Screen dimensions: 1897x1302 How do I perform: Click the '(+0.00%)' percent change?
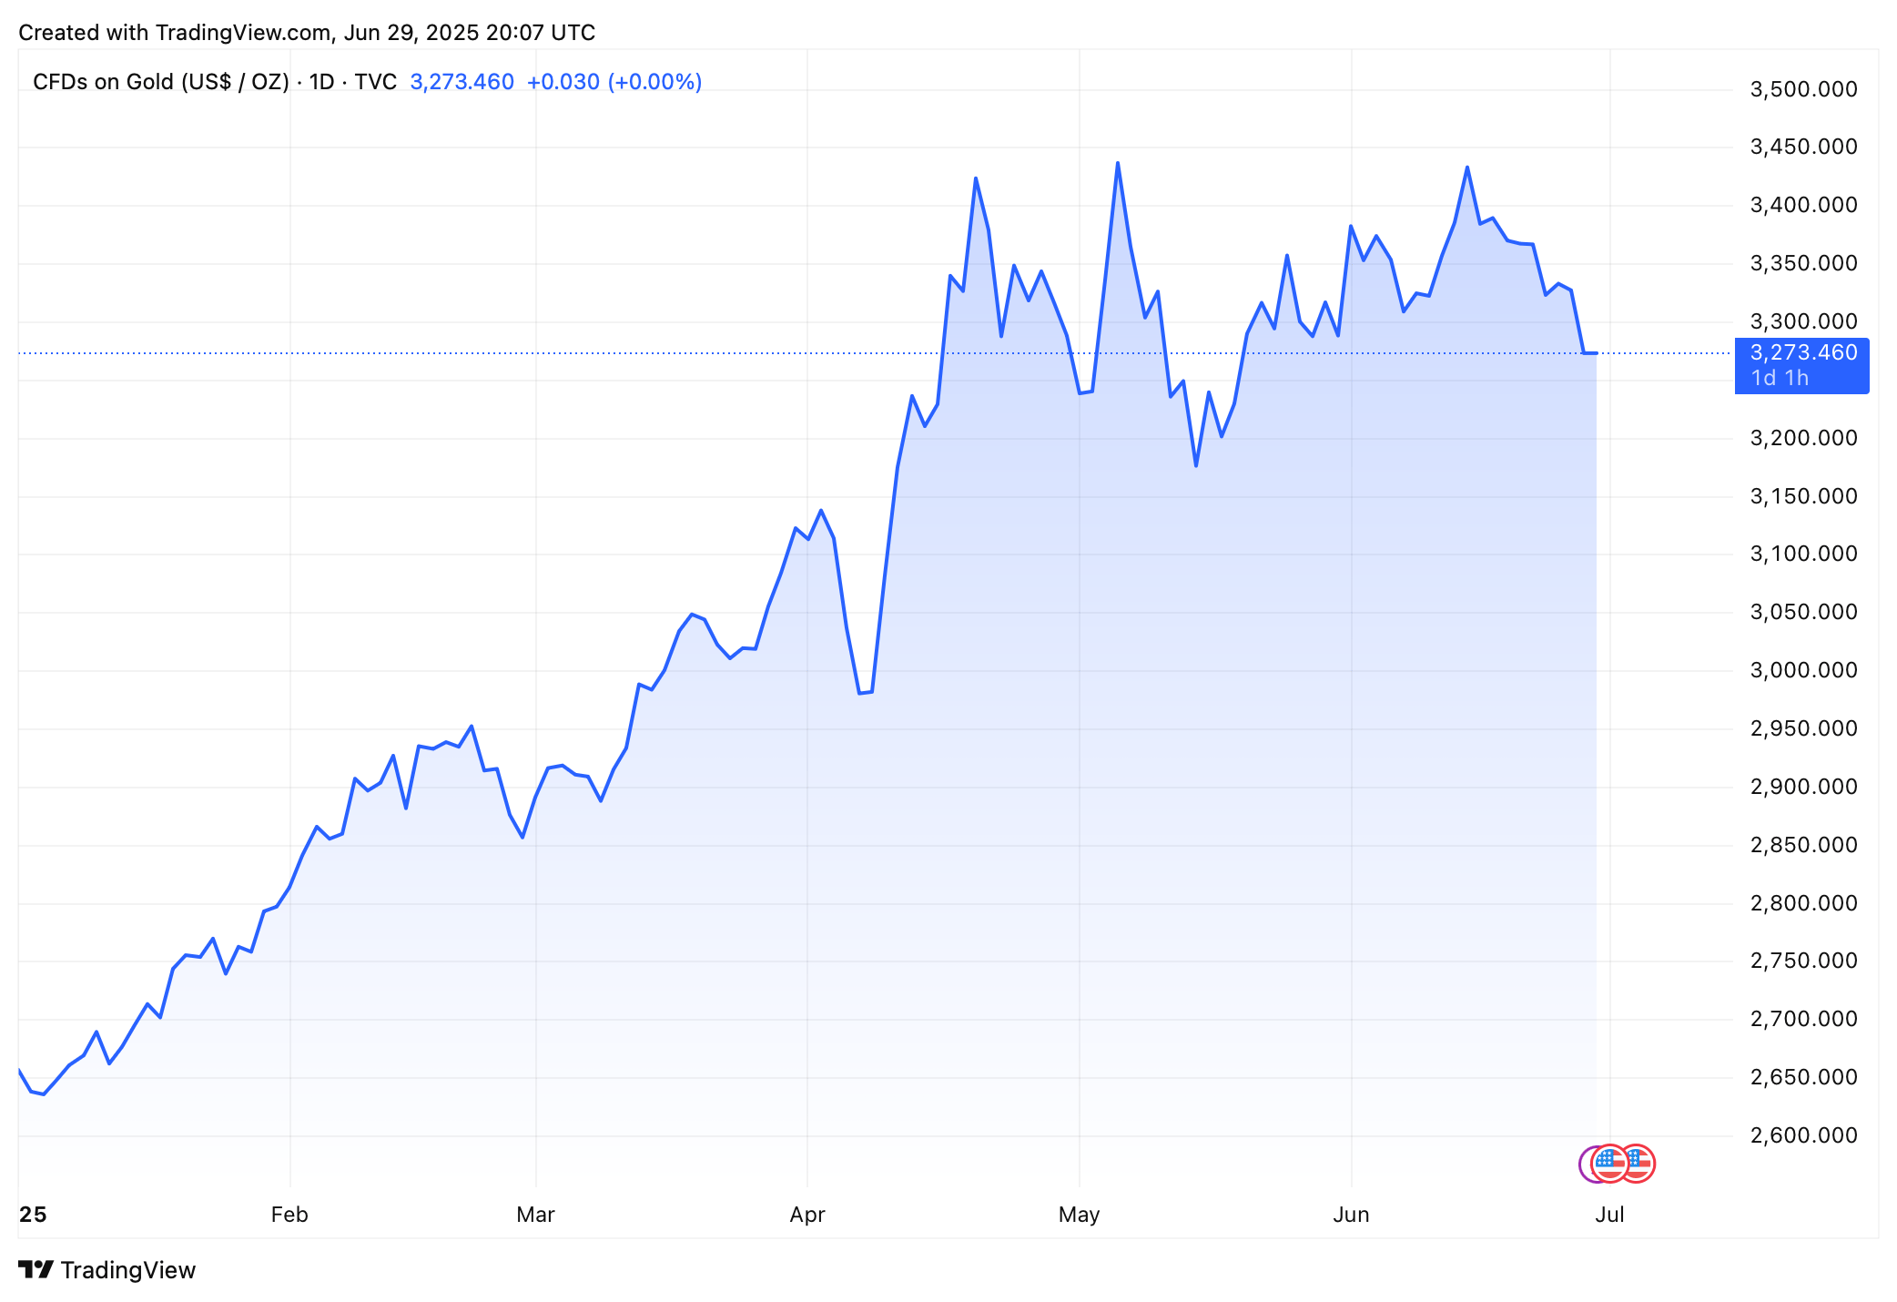655,82
